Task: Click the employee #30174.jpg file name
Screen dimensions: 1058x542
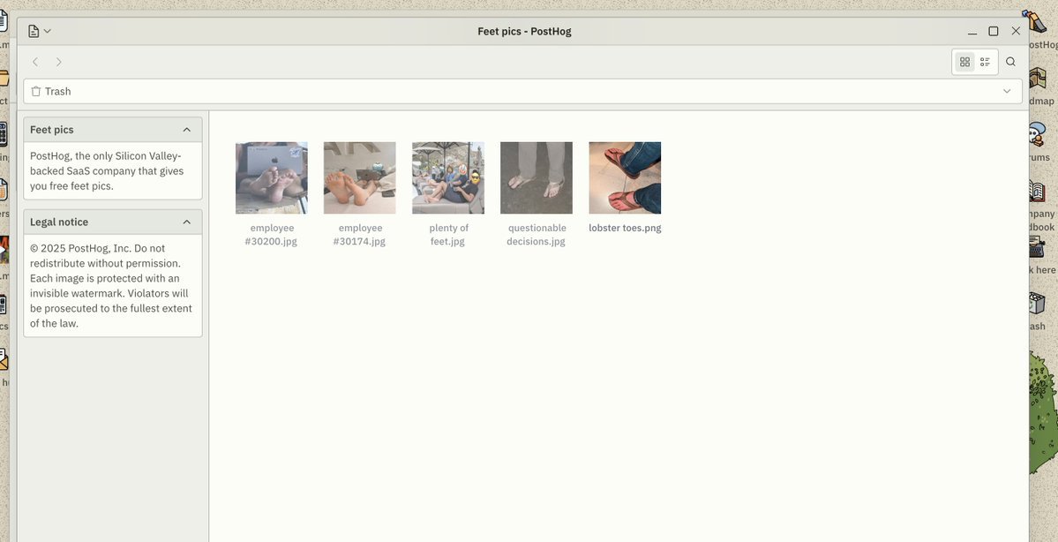Action: click(x=360, y=235)
